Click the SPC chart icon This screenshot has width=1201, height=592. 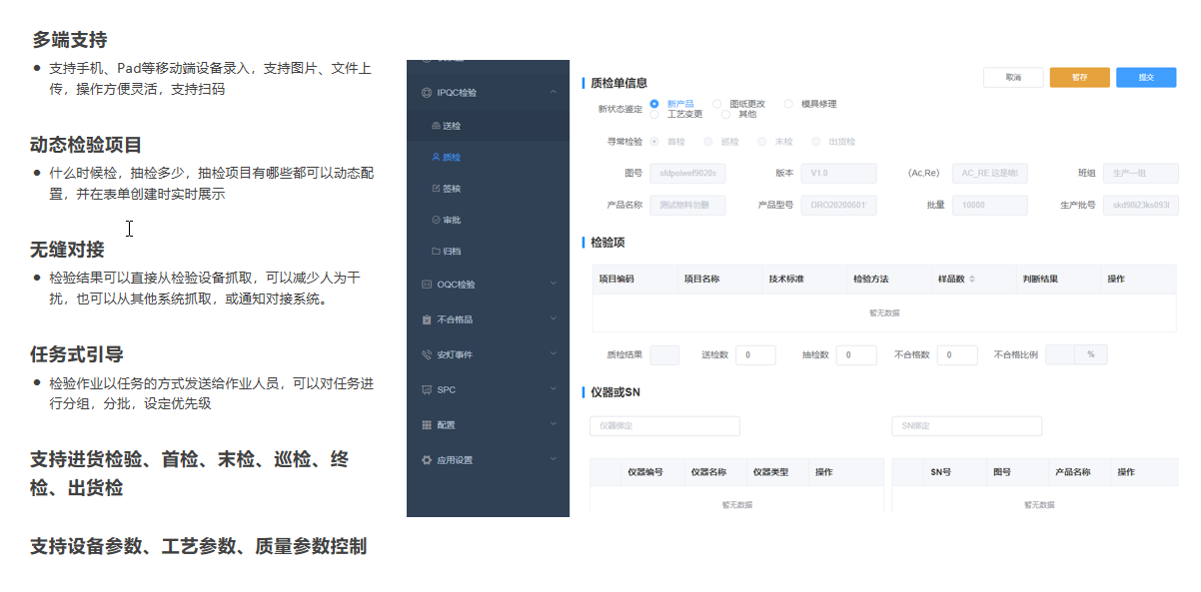coord(427,389)
